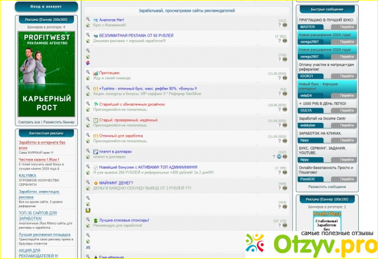This screenshot has width=378, height=259.
Task: Click the round gray icon on 'МАЙНИНГ ДЕНЕГ?' row
Action: coord(284,188)
